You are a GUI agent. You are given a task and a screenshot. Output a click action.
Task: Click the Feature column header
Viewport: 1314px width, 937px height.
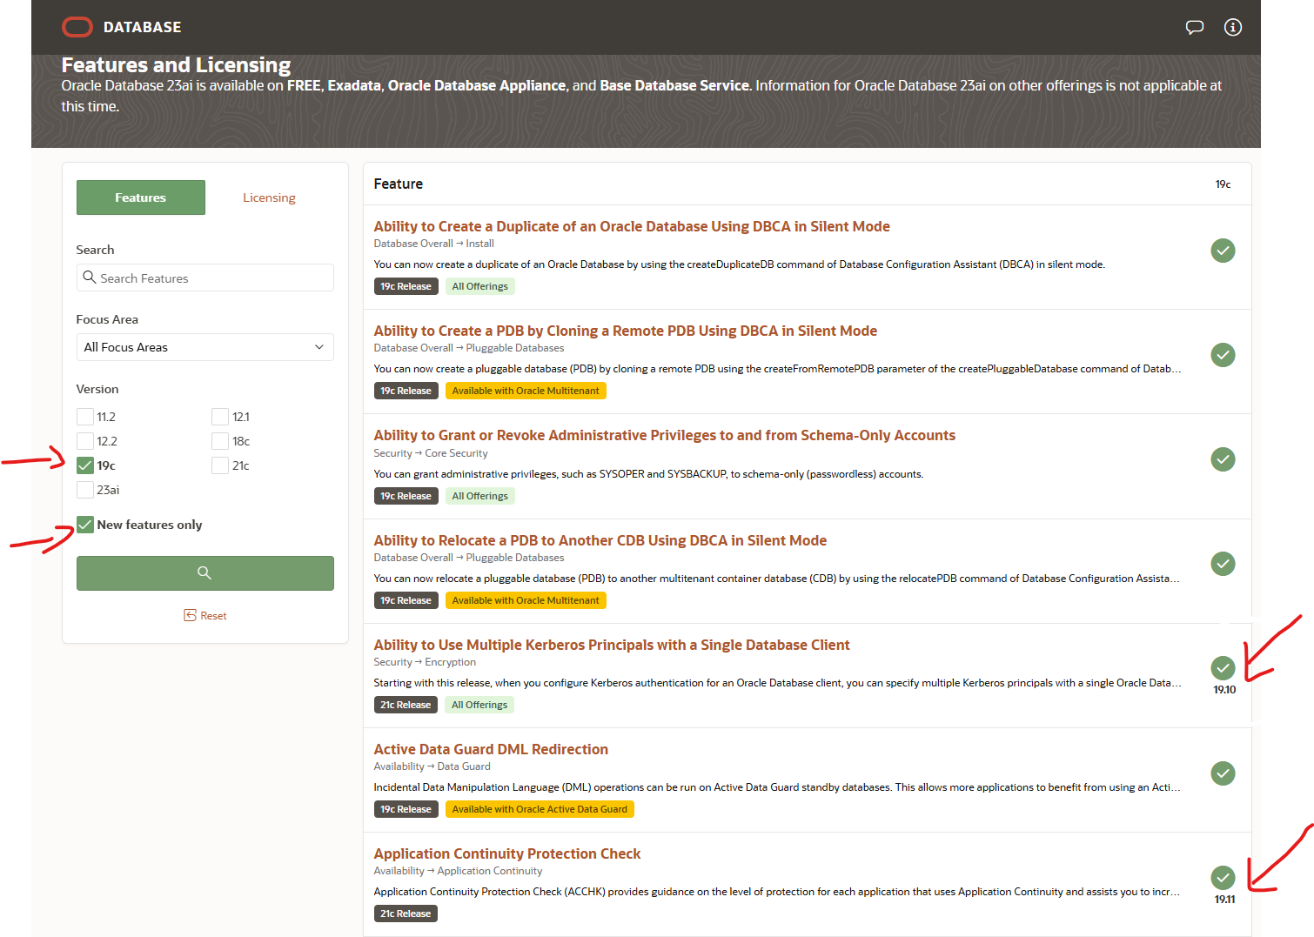click(x=399, y=184)
